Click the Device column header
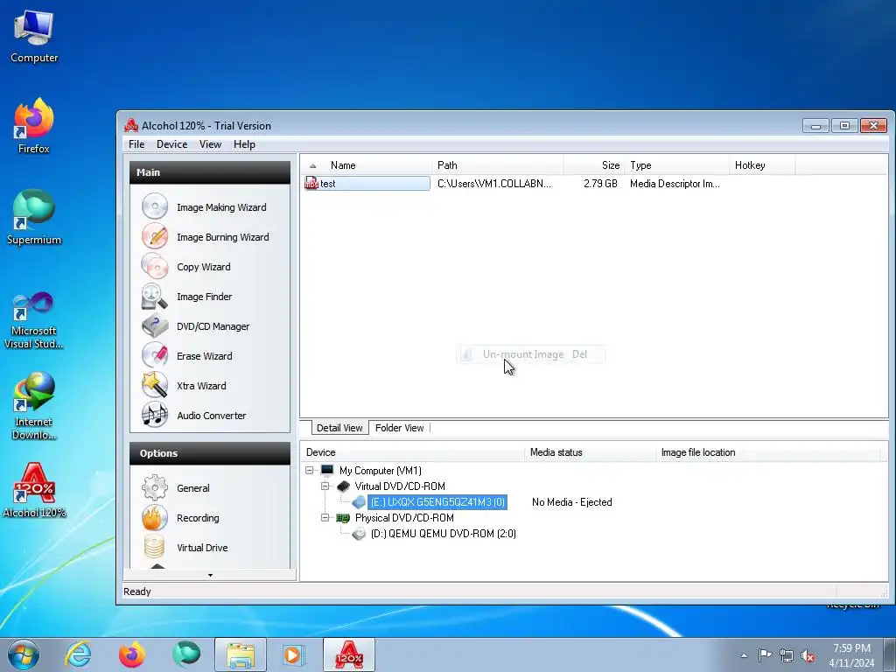This screenshot has width=896, height=672. pos(413,452)
